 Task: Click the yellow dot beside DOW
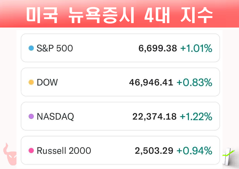tap(31, 82)
